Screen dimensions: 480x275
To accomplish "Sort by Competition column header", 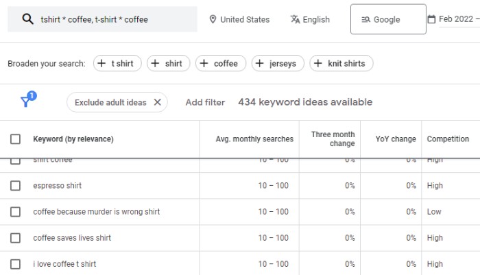I will pos(448,139).
